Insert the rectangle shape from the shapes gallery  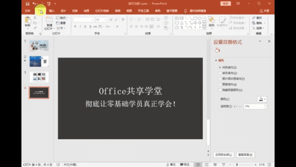(195, 19)
